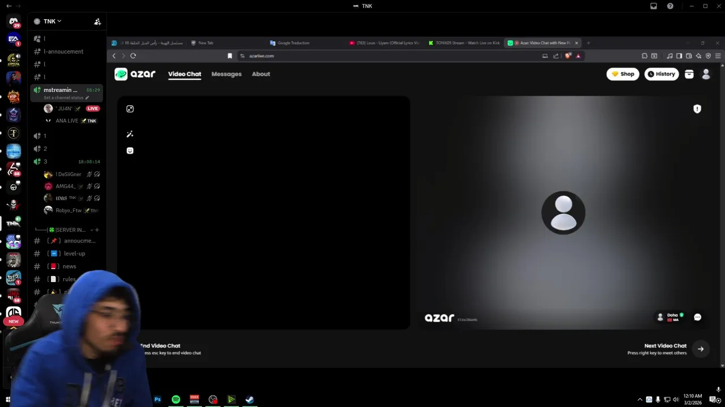The image size is (725, 407).
Task: Select the Video Chat tab
Action: 185,74
